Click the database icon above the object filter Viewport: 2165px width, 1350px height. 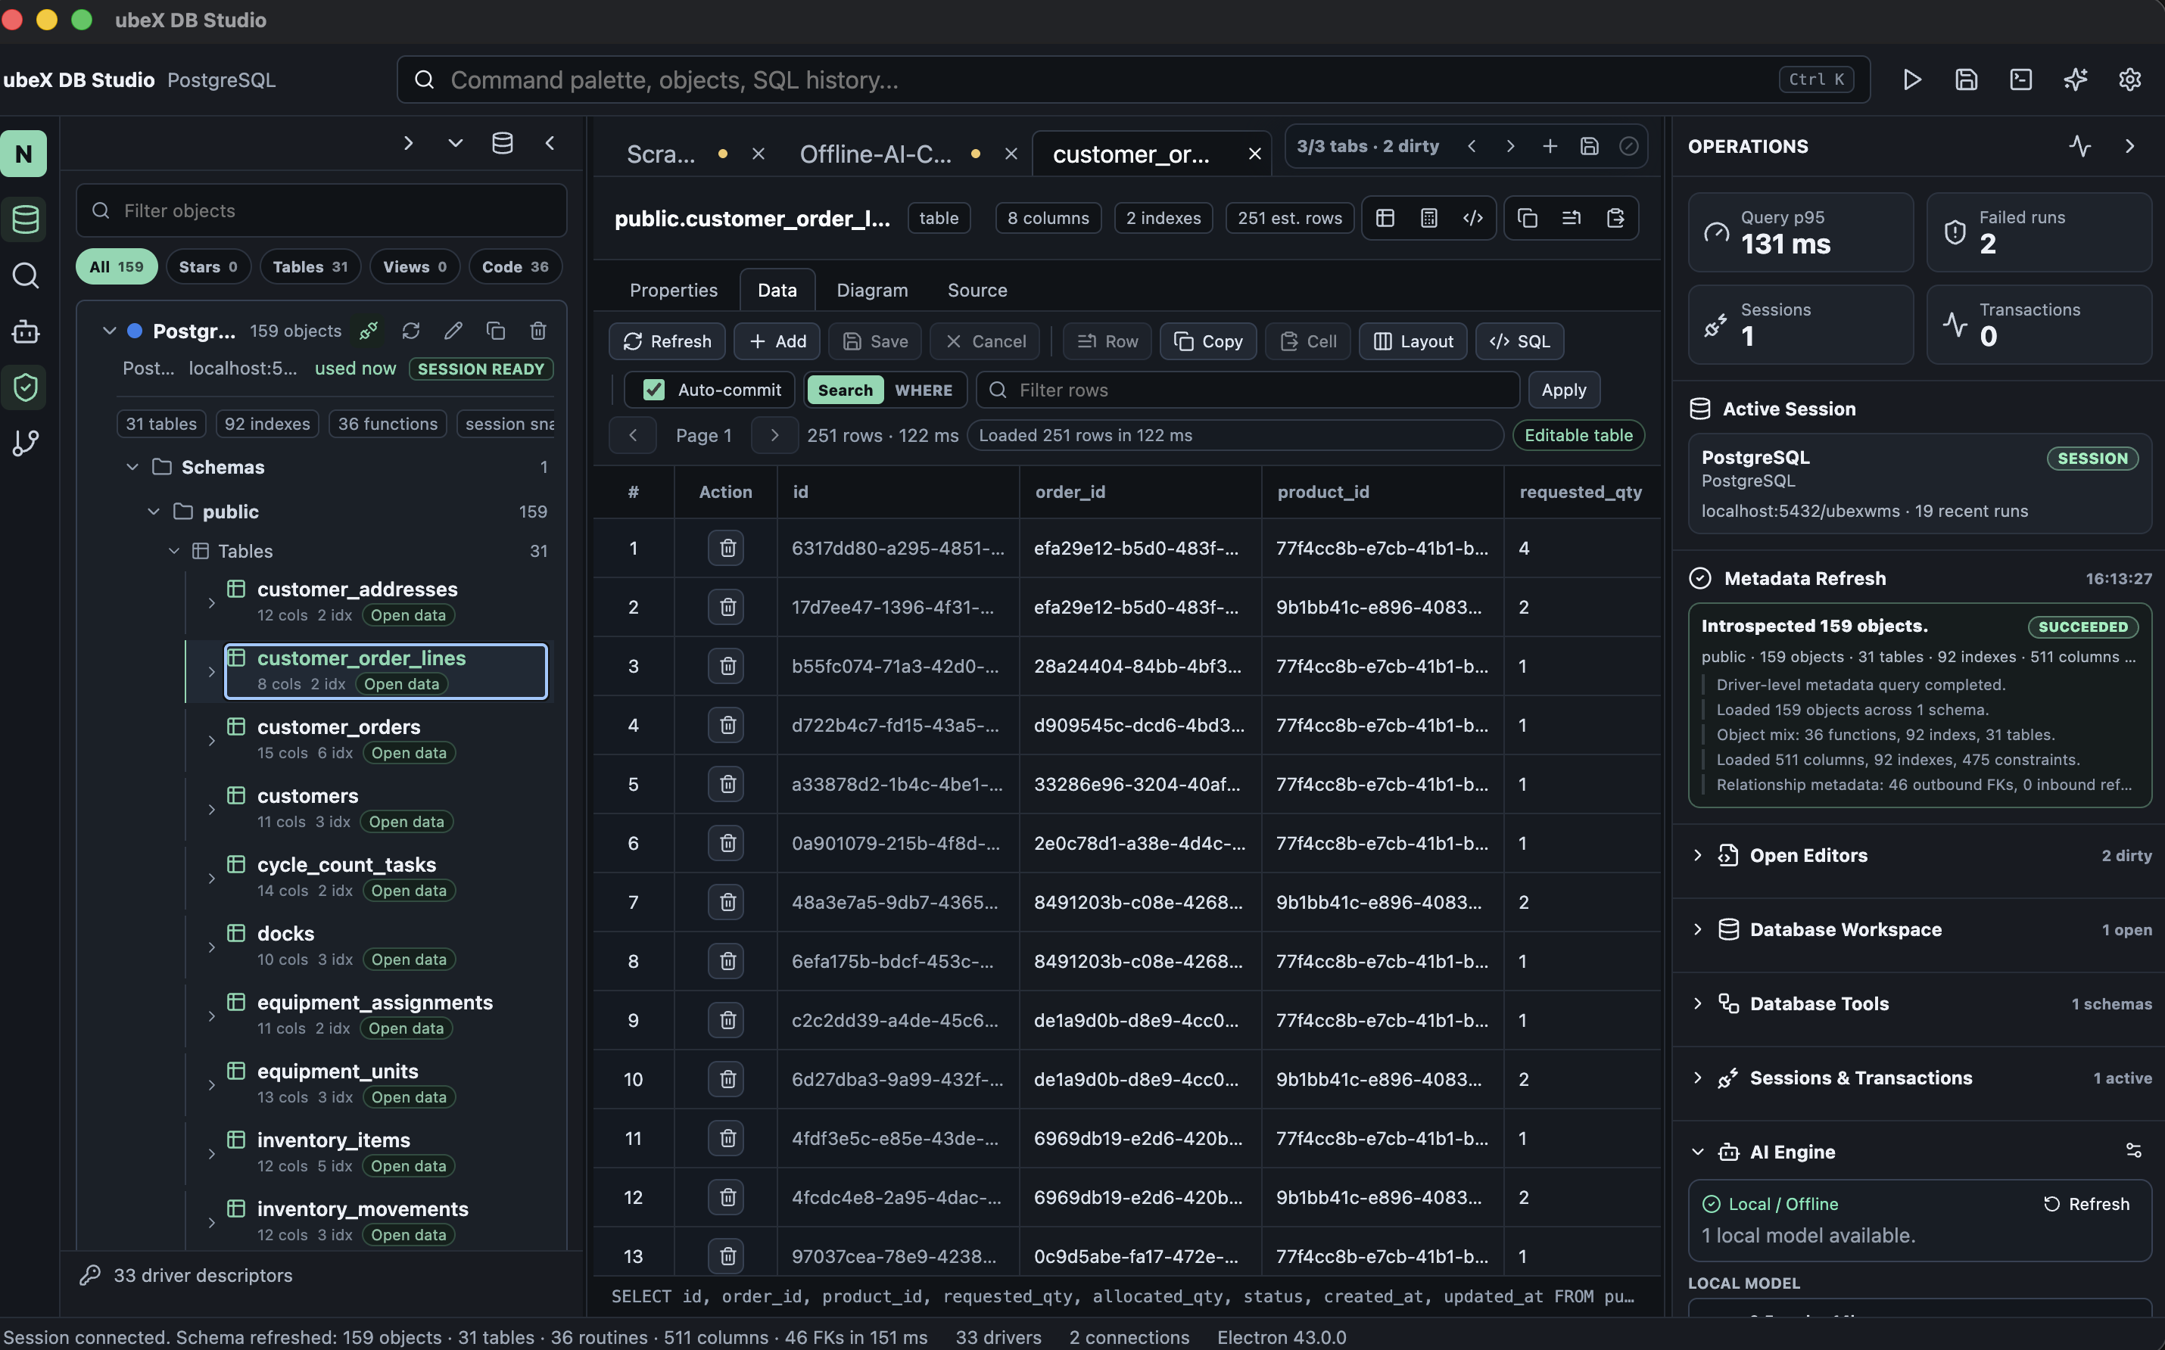click(502, 143)
